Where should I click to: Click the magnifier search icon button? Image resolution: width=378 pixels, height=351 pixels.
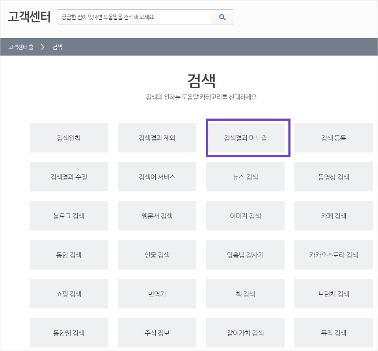222,17
